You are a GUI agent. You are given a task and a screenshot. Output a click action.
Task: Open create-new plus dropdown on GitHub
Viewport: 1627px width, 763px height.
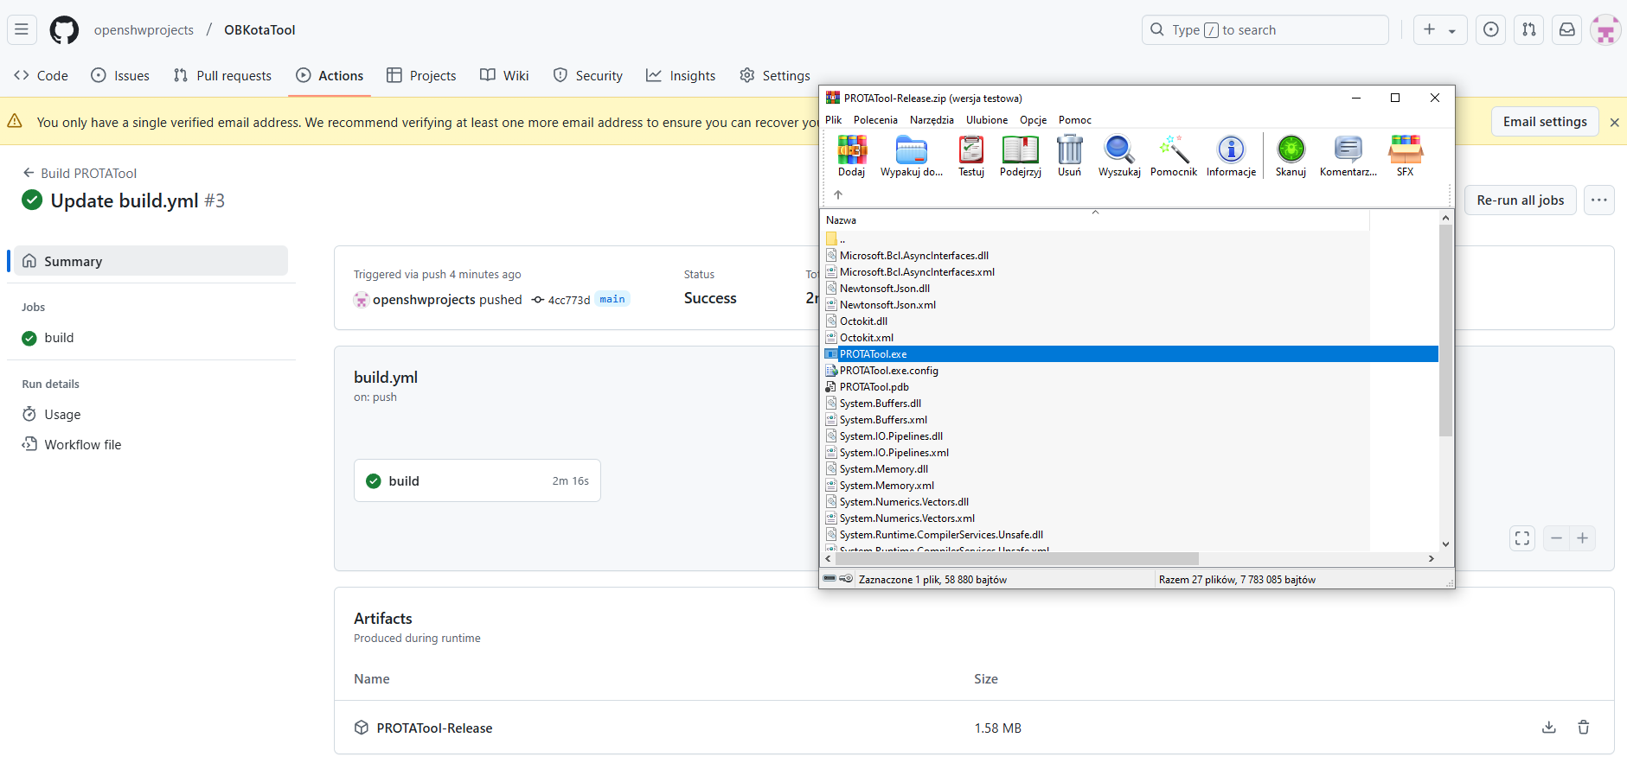pos(1440,30)
